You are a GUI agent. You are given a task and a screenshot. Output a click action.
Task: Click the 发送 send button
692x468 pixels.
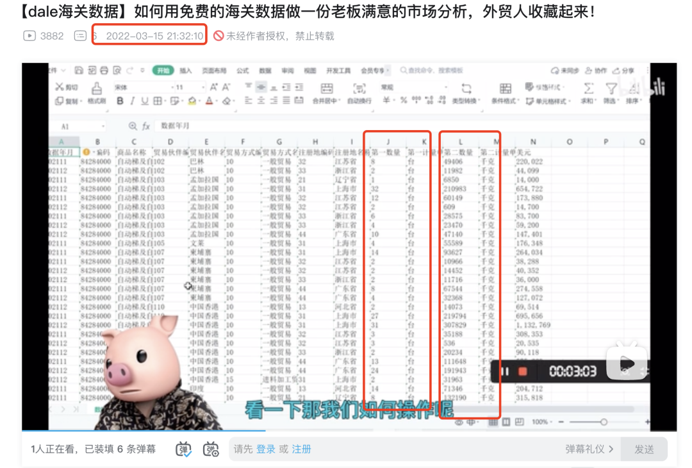(x=643, y=449)
